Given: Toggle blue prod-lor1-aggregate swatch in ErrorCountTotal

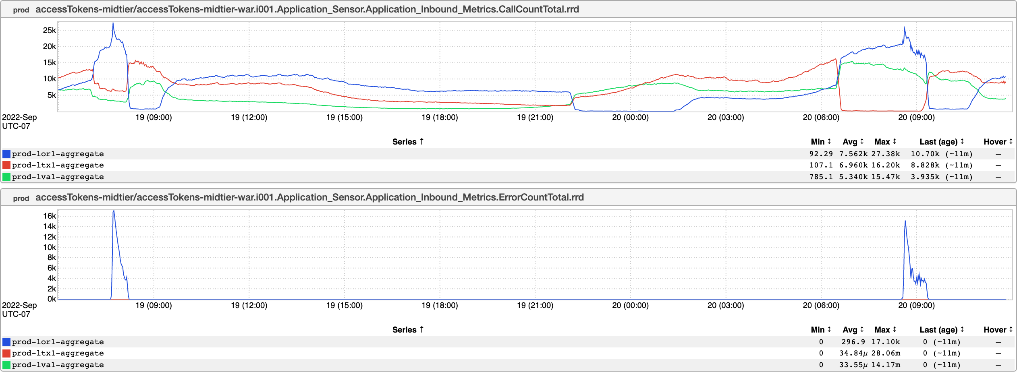Looking at the screenshot, I should [x=6, y=342].
